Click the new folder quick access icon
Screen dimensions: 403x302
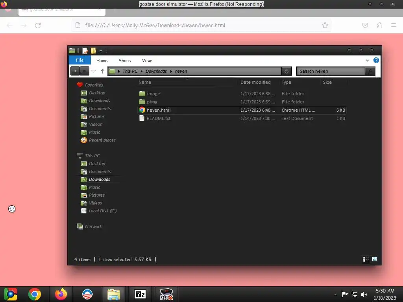pos(94,51)
